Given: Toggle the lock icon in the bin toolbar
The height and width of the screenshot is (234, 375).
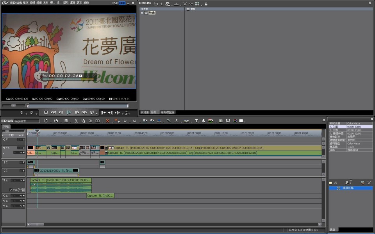Looking at the screenshot, I should [x=206, y=4].
